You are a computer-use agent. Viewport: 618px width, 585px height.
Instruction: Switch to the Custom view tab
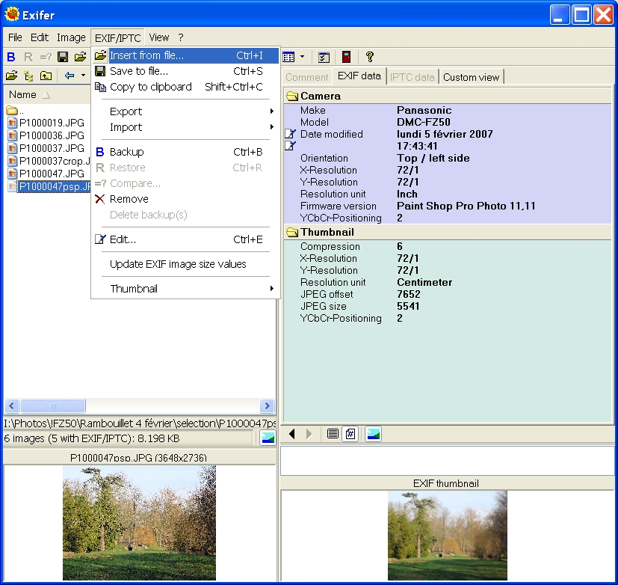(x=471, y=77)
